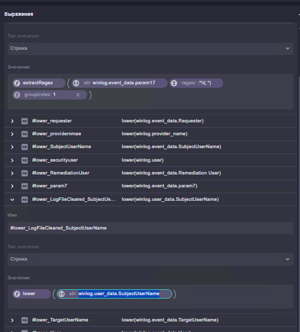The image size is (300, 332).
Task: Expand the #lower_SubjectUserName expression row
Action: tap(12, 147)
